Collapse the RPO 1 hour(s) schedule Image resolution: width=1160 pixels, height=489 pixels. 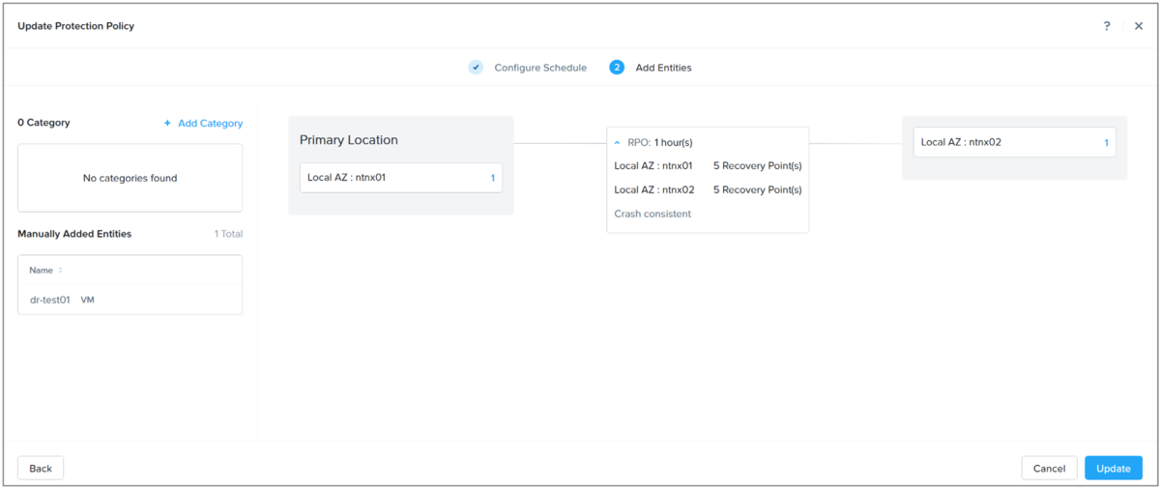[x=618, y=142]
